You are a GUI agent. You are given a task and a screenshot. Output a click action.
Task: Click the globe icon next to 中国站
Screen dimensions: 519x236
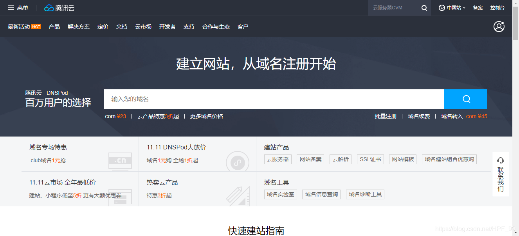coord(441,7)
